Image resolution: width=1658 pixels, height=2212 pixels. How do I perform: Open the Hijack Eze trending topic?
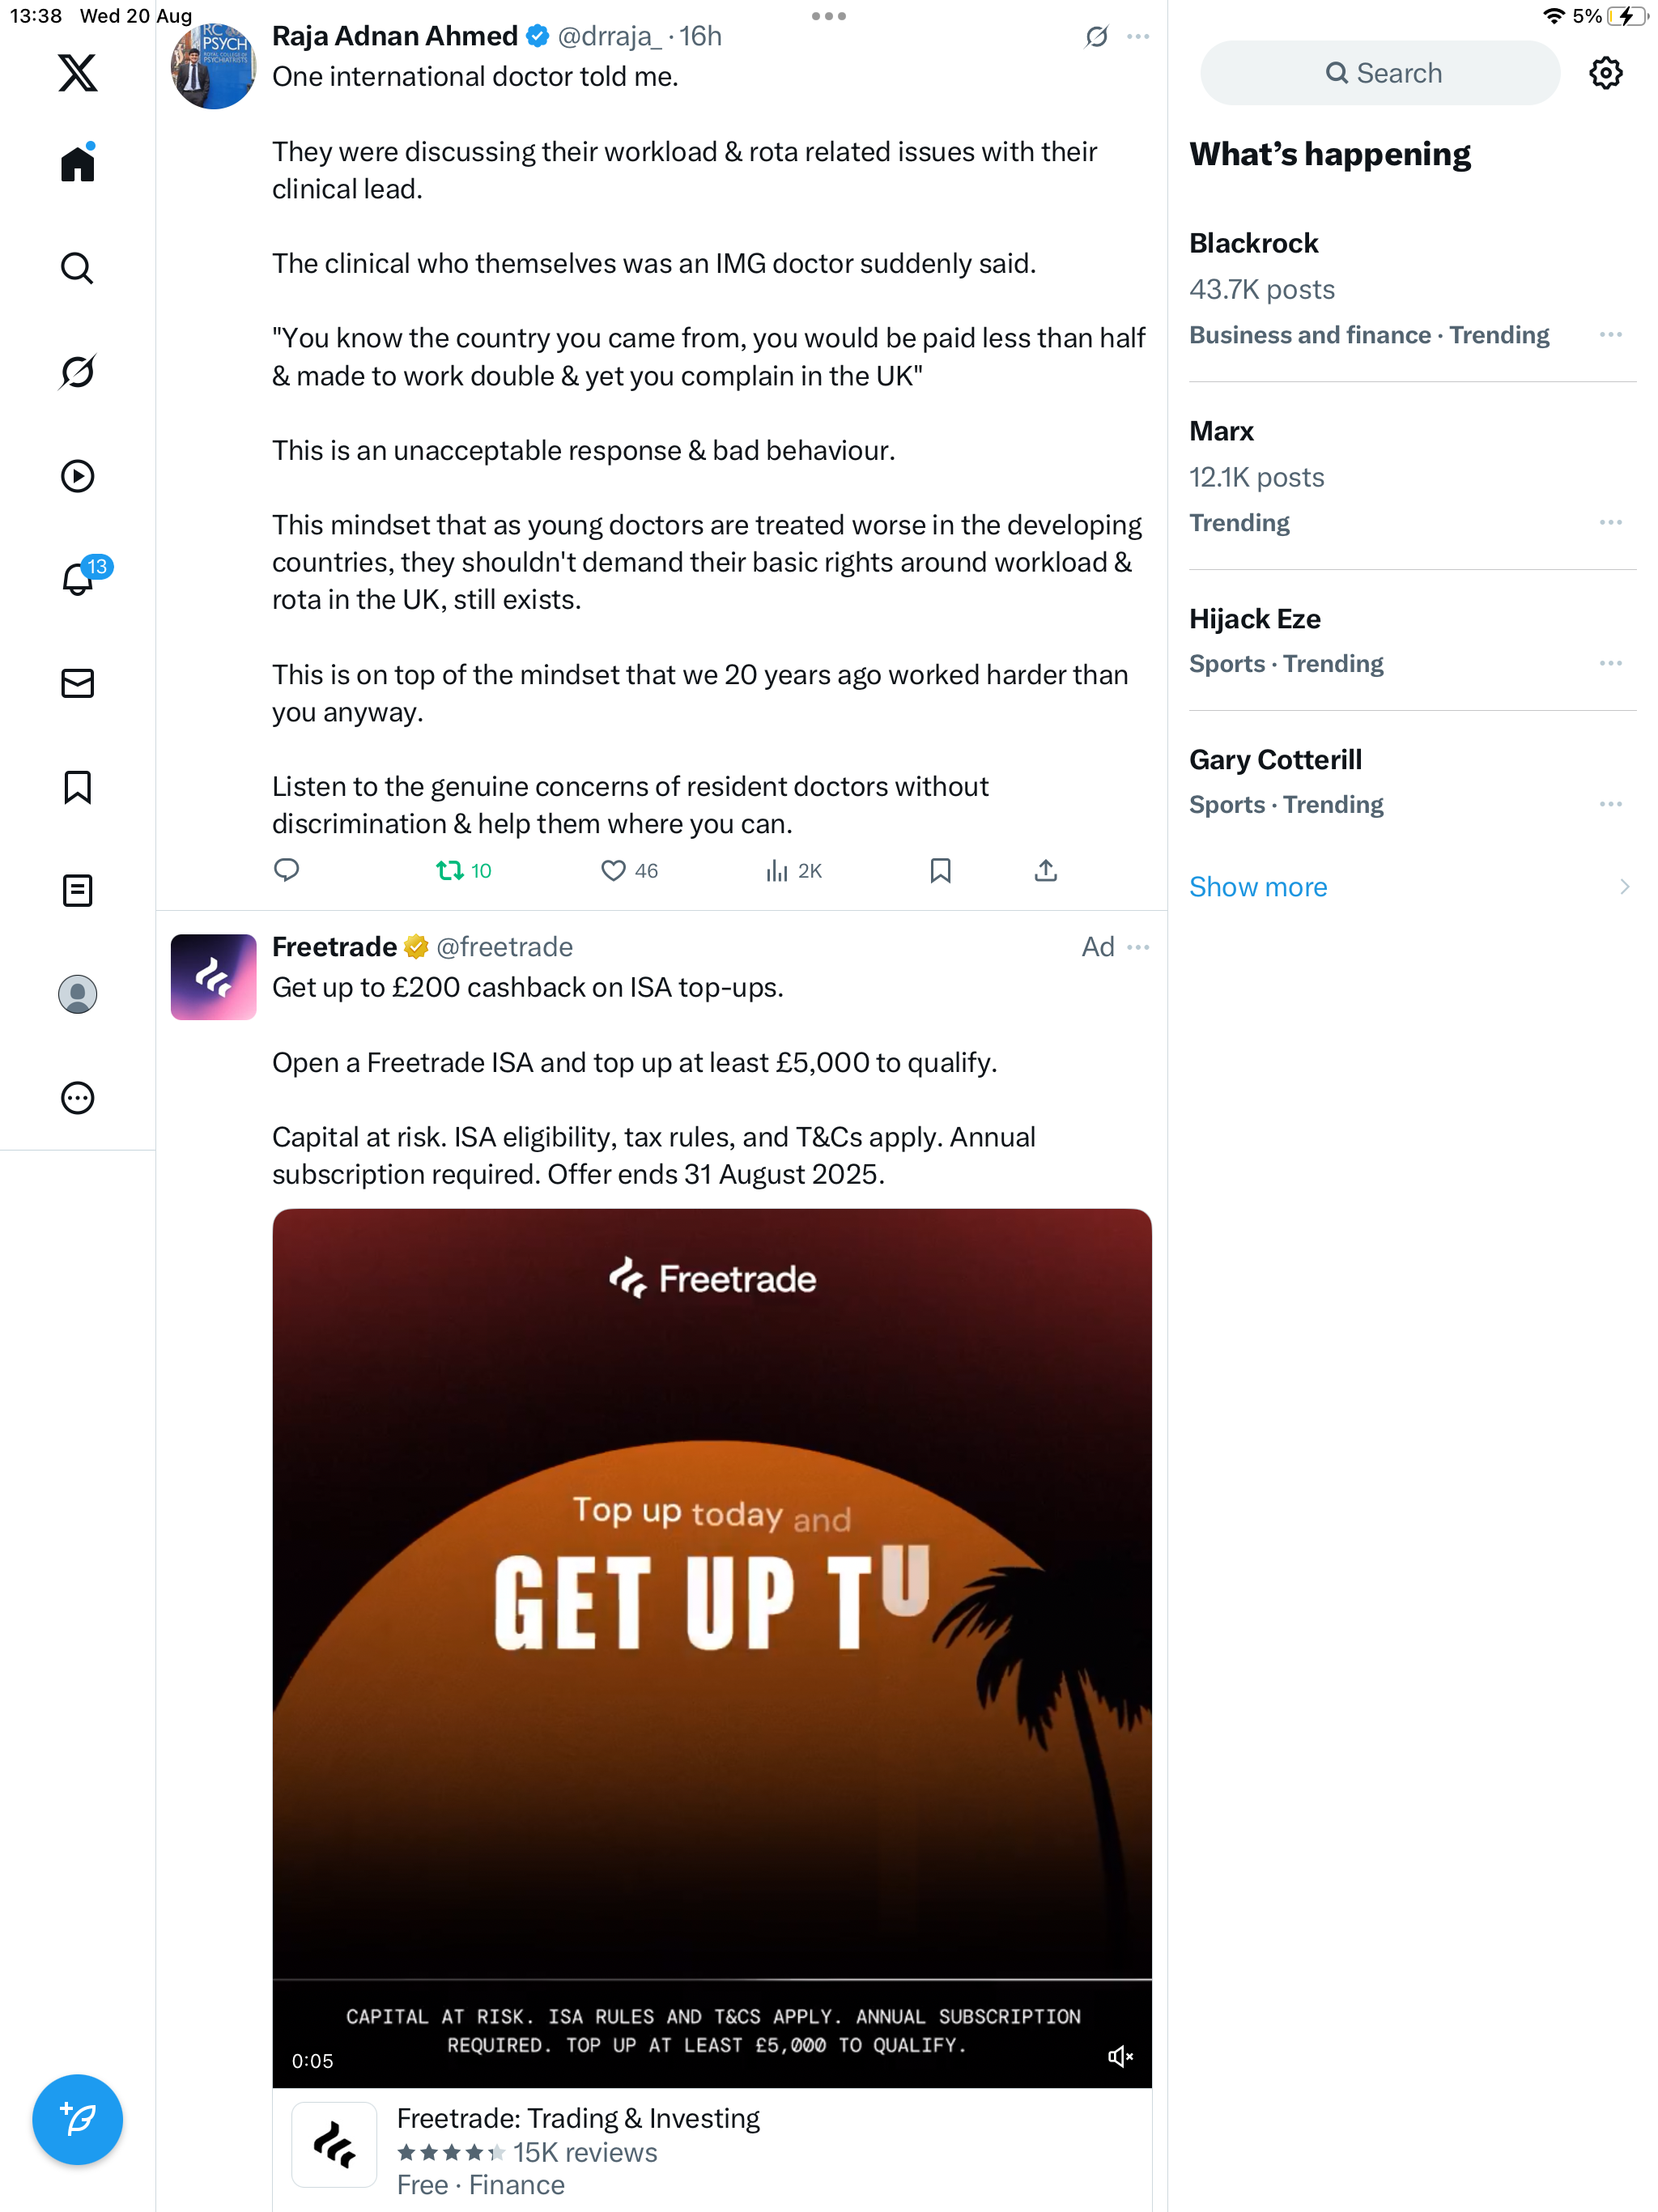tap(1255, 619)
